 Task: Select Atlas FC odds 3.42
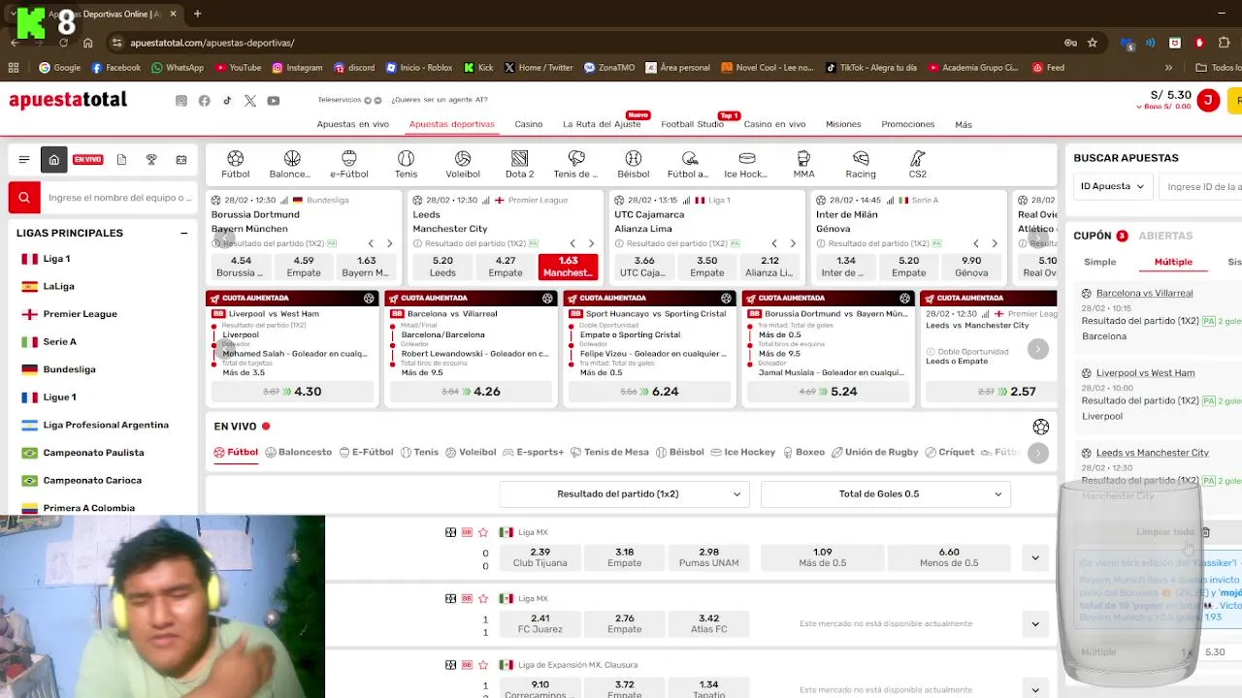click(708, 623)
